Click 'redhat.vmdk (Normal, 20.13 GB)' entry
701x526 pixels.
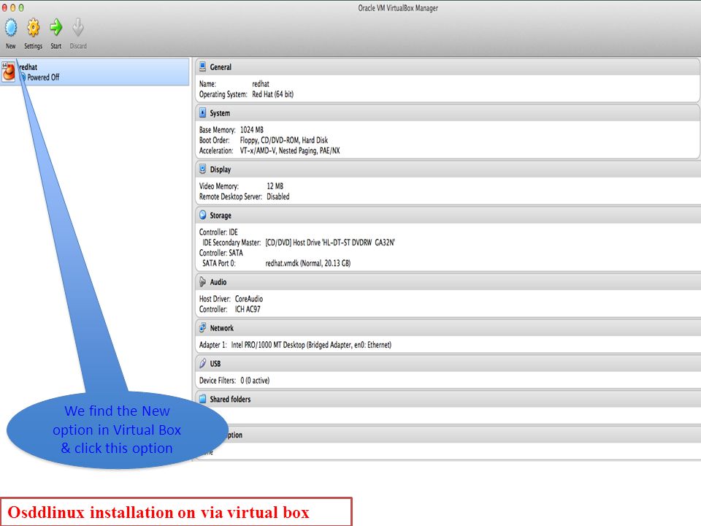coord(308,264)
